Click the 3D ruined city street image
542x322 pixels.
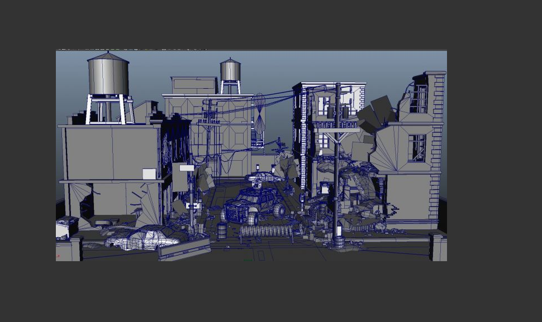click(x=251, y=155)
